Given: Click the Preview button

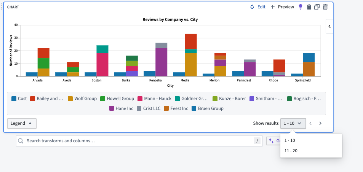Looking at the screenshot, I should tap(286, 7).
